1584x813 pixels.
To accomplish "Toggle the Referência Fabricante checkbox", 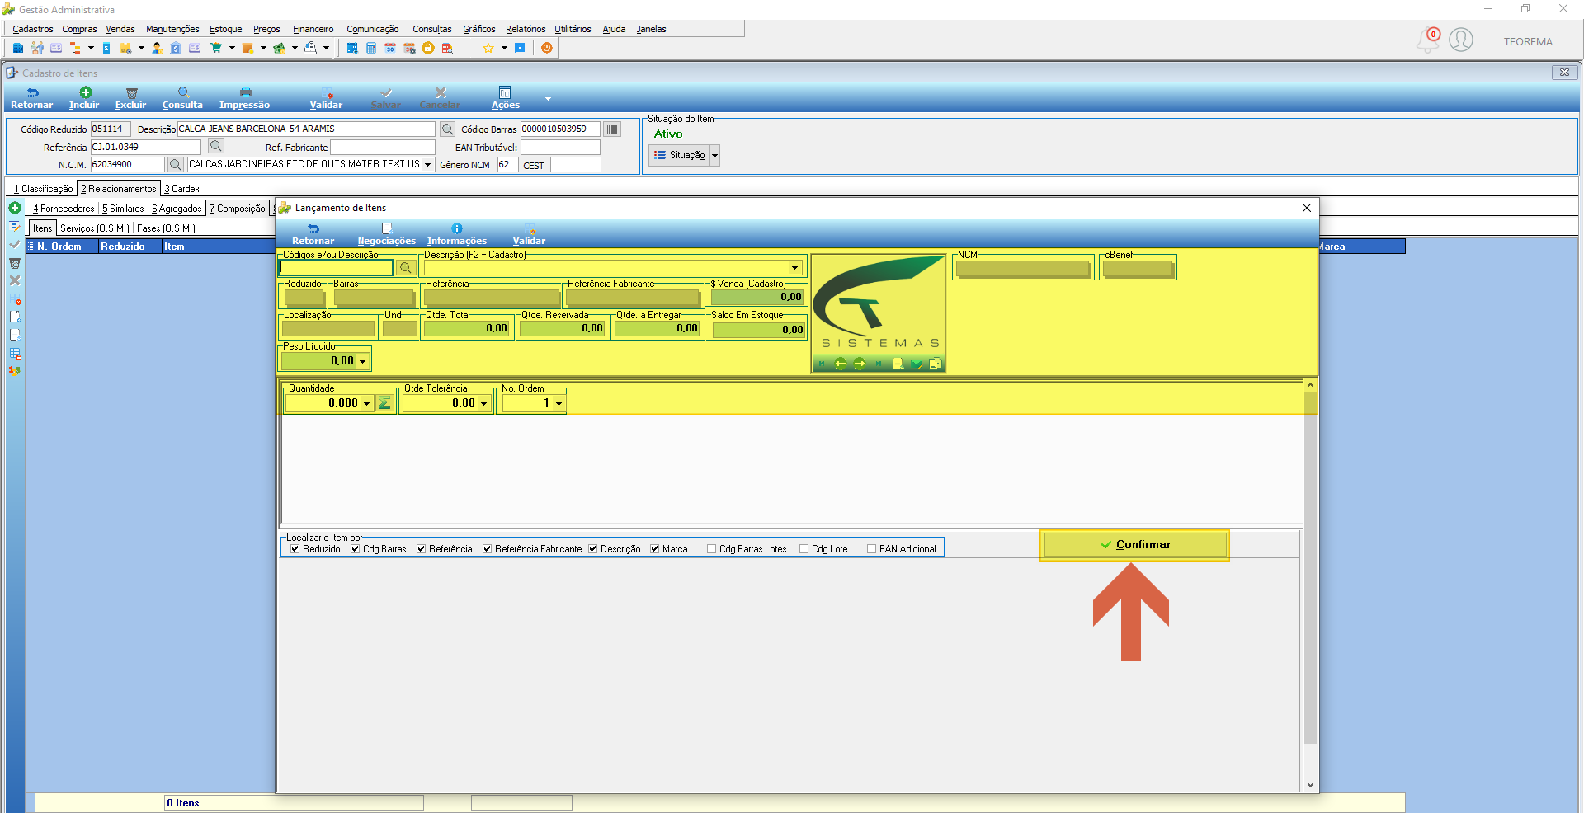I will coord(487,548).
